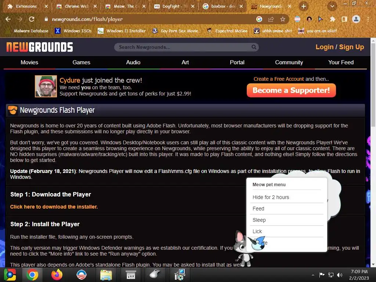Image resolution: width=376 pixels, height=282 pixels.
Task: Open the Community section
Action: coord(289,62)
